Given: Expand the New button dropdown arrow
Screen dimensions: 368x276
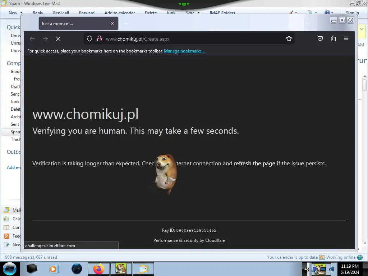Looking at the screenshot, I should 21,13.
